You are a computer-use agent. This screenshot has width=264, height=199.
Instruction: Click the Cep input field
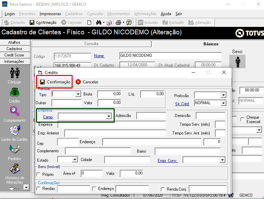point(68,142)
